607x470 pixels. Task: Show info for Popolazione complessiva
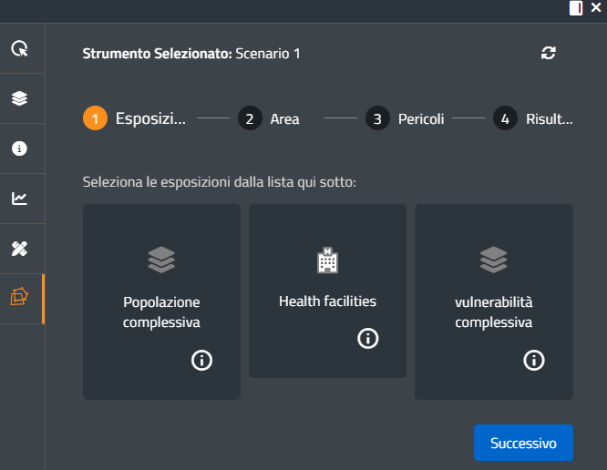click(201, 361)
